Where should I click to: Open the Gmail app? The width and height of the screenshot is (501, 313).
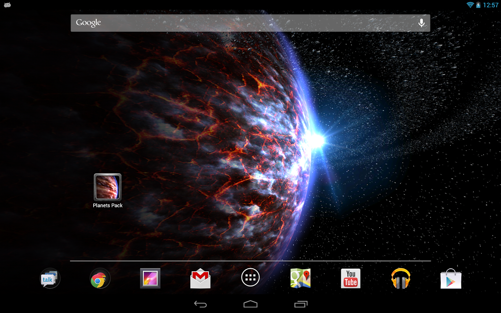pyautogui.click(x=200, y=278)
